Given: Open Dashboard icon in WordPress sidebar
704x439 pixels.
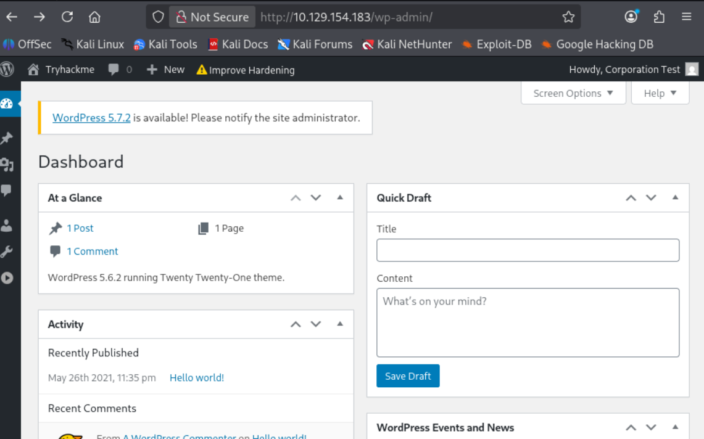Looking at the screenshot, I should (7, 104).
